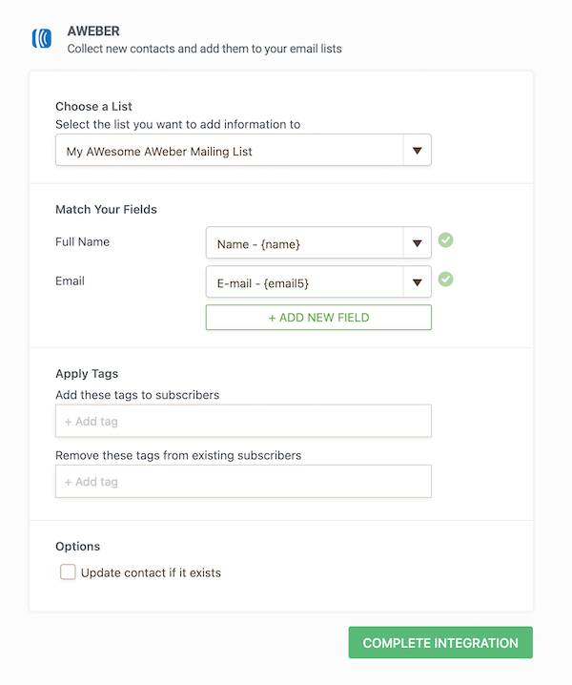Focus the add tags to subscribers field
The width and height of the screenshot is (572, 685).
[x=243, y=421]
